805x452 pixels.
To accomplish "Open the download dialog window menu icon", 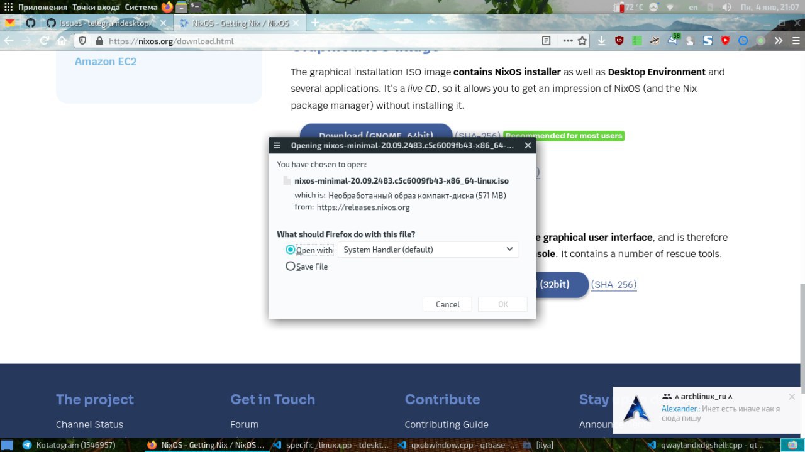I will tap(277, 145).
